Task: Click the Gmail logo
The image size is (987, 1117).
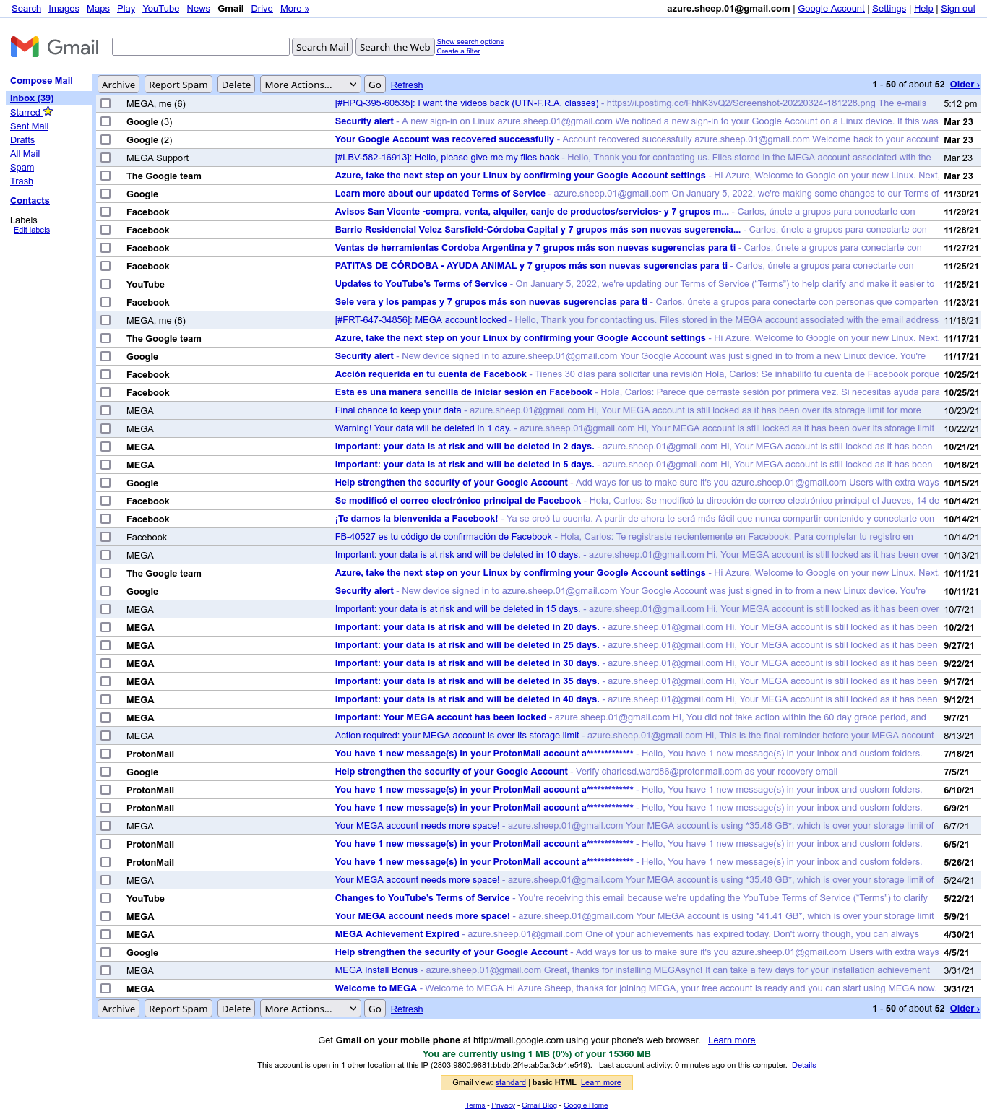Action: pos(55,47)
